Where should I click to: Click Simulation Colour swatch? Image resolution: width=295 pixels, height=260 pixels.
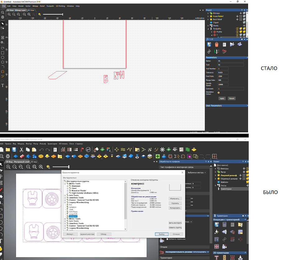(x=219, y=93)
